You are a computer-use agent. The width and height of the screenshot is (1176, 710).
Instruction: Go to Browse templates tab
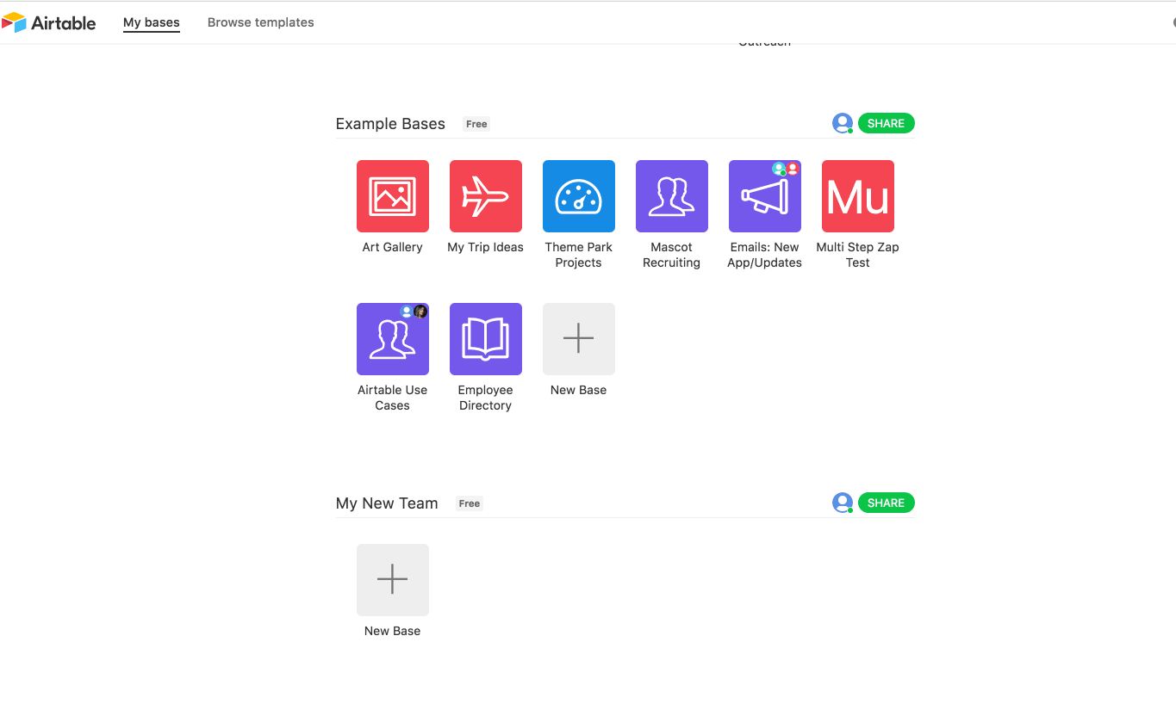[260, 22]
